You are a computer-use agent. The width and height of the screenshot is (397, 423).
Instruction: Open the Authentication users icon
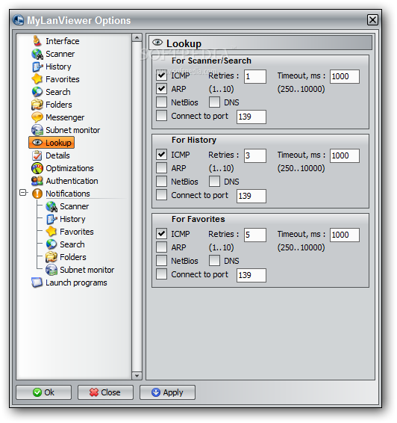point(37,181)
